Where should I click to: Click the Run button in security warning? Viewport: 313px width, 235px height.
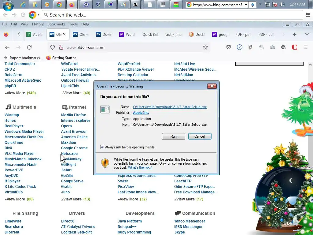click(x=174, y=136)
